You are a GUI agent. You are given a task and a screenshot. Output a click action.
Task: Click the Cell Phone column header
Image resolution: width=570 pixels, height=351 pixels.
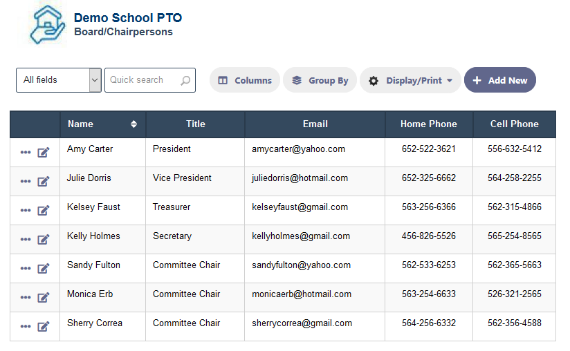(x=515, y=124)
